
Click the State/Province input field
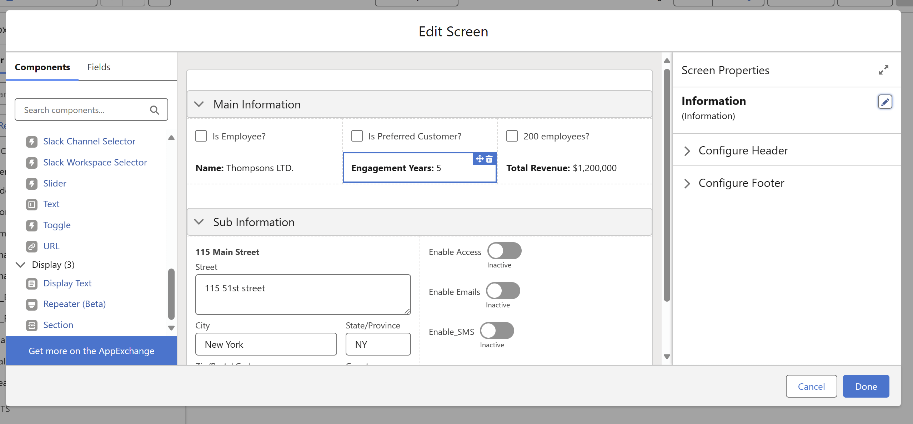pyautogui.click(x=378, y=344)
